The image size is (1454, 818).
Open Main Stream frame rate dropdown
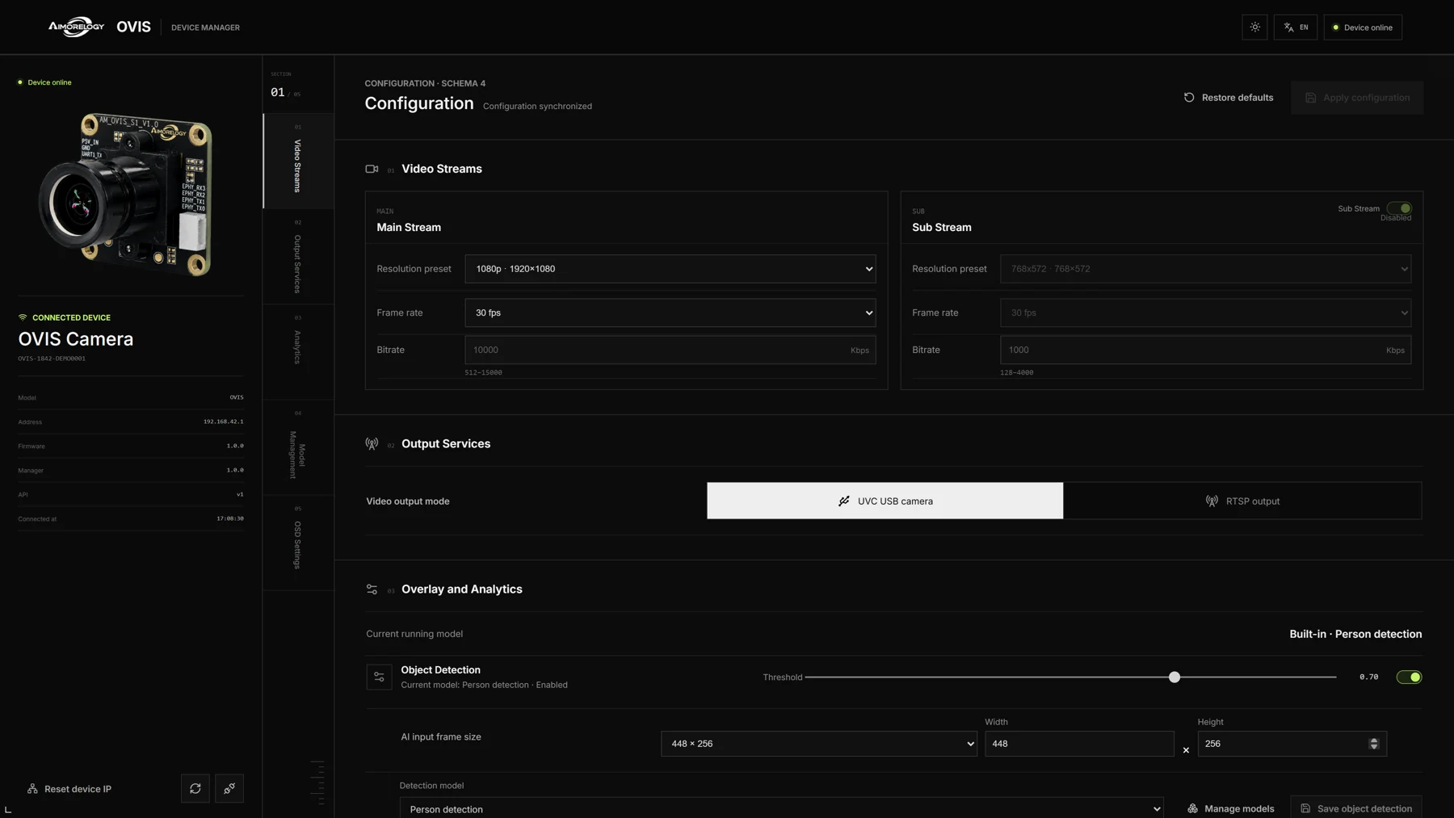[x=670, y=313]
